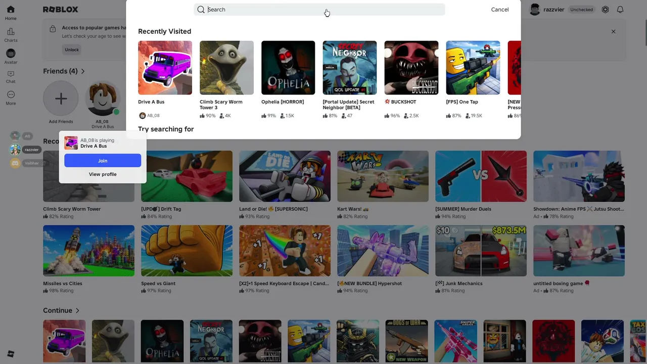Screen dimensions: 647x364
Task: Open Secret Neighbor thumbnail in Continue row
Action: point(211,341)
